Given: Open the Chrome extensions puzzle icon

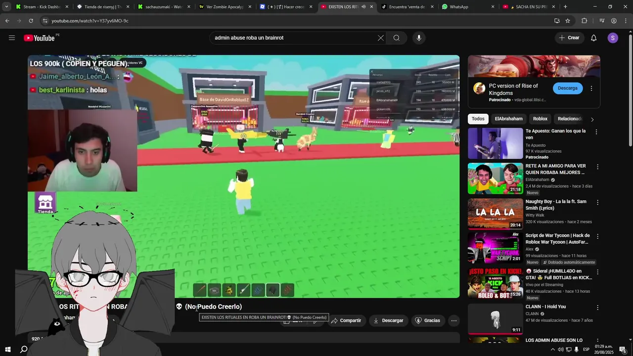Looking at the screenshot, I should (584, 21).
